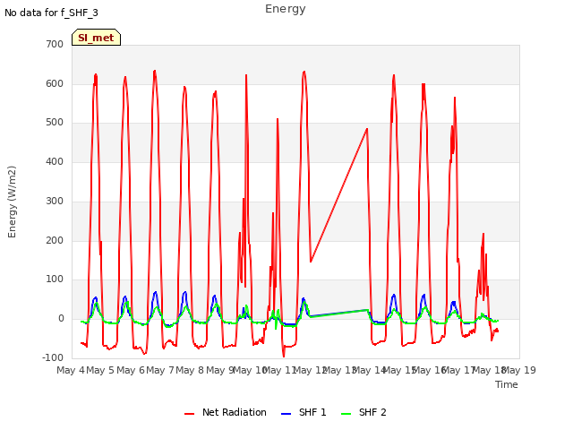Click the May 8 x-axis tick label
The width and height of the screenshot is (573, 430).
tap(190, 370)
